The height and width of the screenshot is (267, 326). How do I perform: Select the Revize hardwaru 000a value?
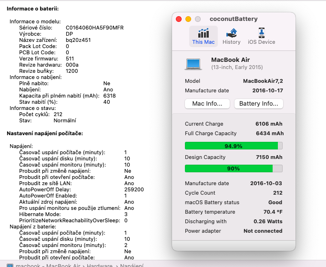tap(72, 65)
